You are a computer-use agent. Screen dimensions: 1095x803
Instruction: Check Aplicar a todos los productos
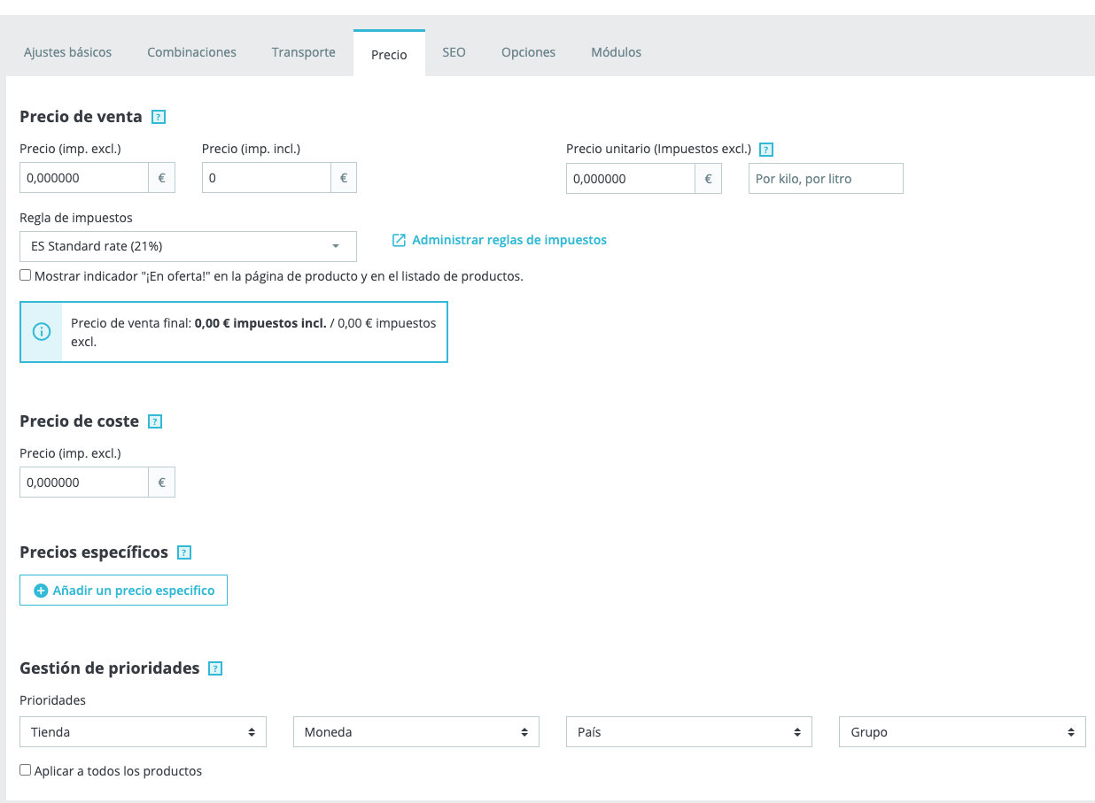tap(26, 770)
